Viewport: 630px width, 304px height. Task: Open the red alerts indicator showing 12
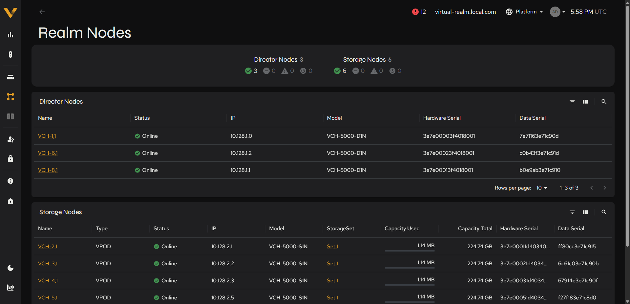point(419,12)
